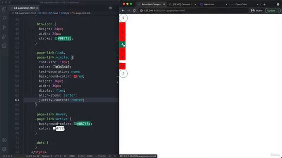
Task: Click line number 63 in the gutter
Action: click(x=17, y=100)
